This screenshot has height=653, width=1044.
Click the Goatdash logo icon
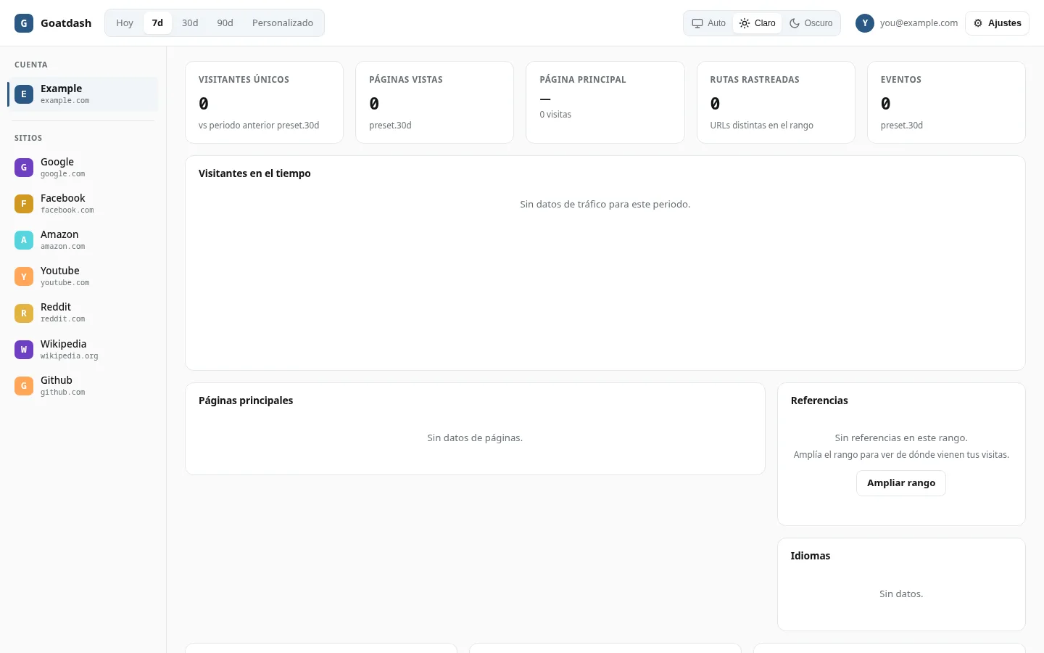pos(24,23)
